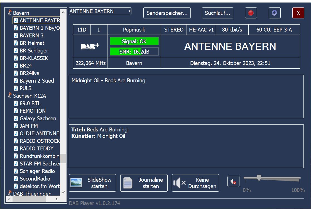This screenshot has width=311, height=209.
Task: Click the 80 kbit/s bitrate cell
Action: [x=232, y=30]
